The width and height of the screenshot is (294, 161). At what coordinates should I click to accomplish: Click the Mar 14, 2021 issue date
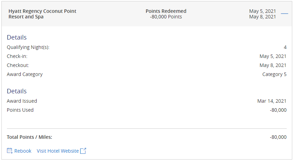(x=272, y=101)
